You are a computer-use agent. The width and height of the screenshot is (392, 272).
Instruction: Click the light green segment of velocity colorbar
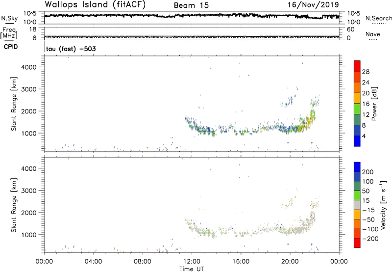[x=357, y=195]
